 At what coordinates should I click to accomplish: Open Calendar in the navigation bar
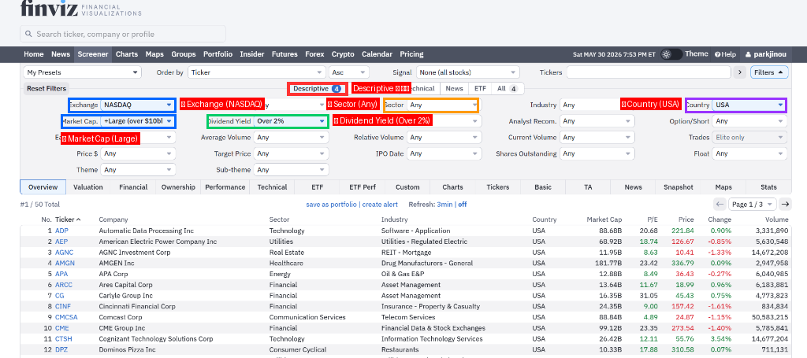377,54
